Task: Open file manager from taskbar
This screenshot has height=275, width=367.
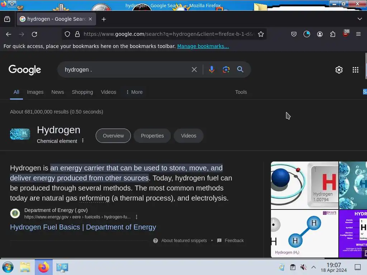Action: click(x=25, y=267)
